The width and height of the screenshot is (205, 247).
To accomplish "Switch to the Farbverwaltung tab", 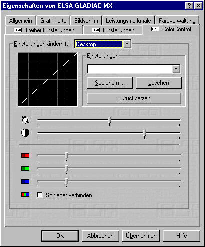I will tap(177, 21).
